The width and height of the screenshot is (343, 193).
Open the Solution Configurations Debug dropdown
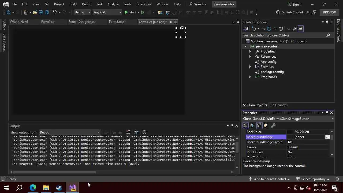click(x=82, y=12)
